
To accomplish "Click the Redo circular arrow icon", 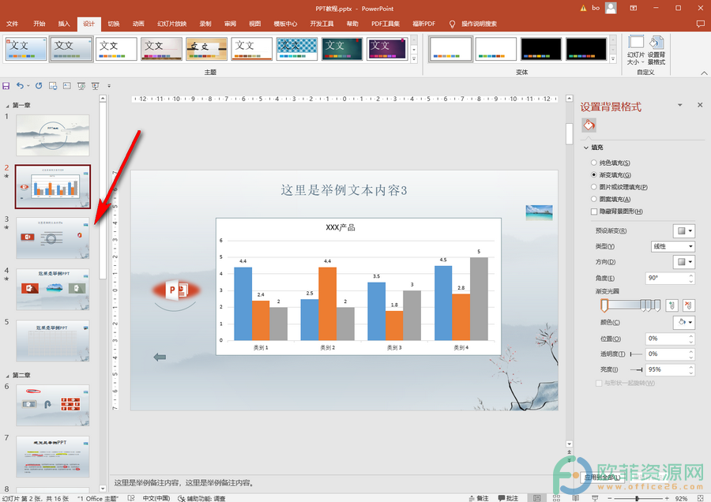I will click(39, 85).
